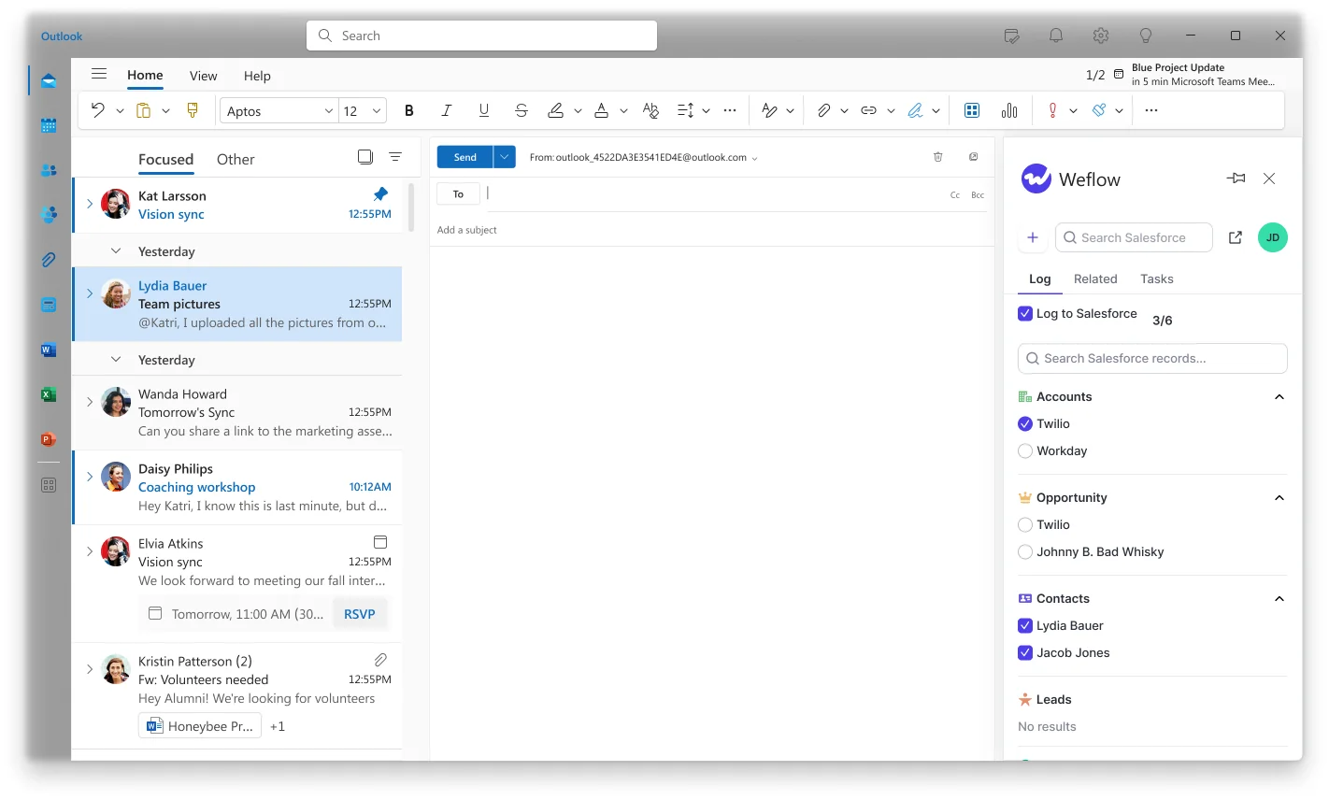
Task: Click the Attach file paperclip in the ribbon
Action: point(823,110)
